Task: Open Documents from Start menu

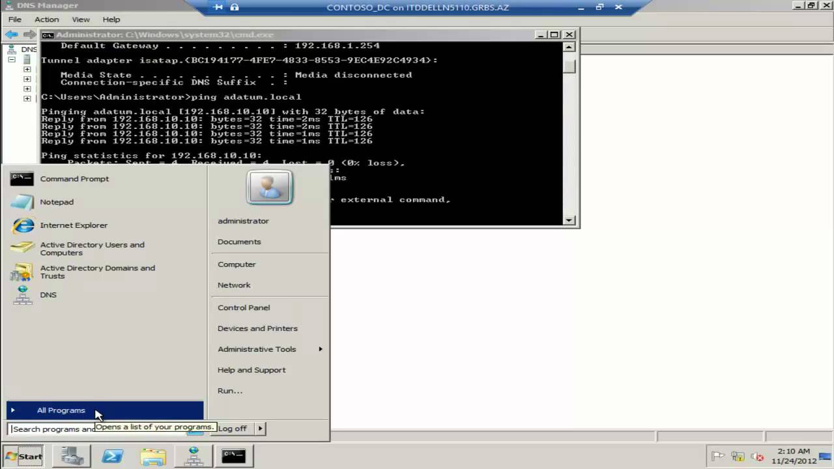Action: point(239,242)
